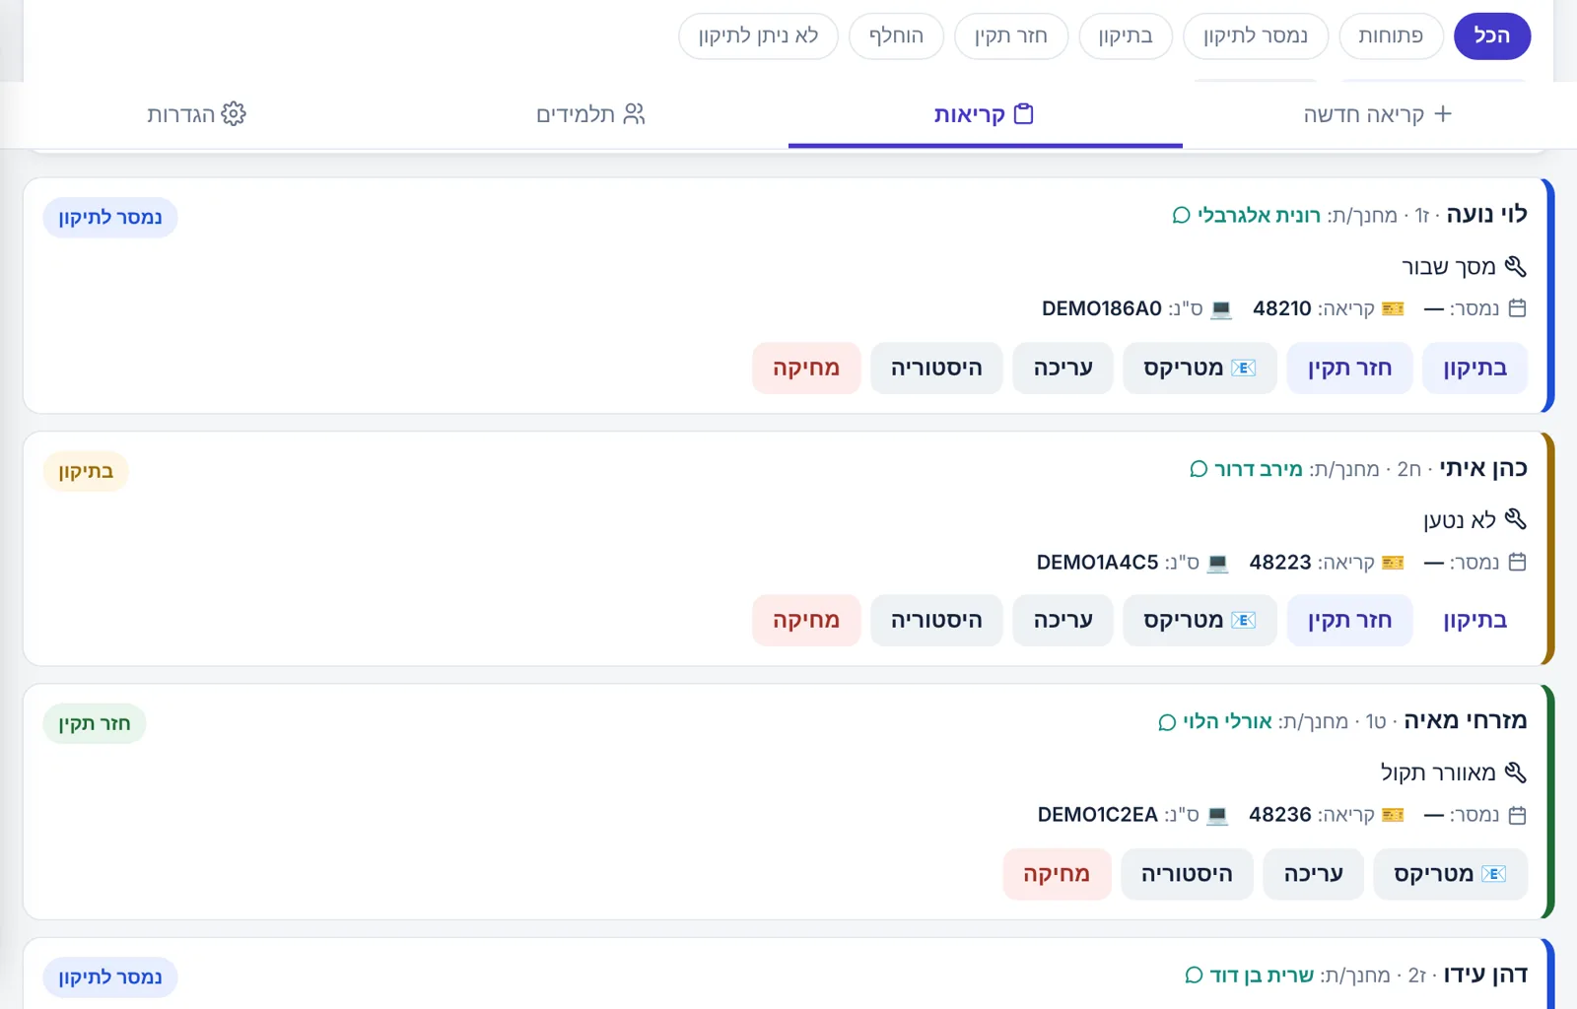Click WhatsApp icon next to רונית אלגרבלי
Image resolution: width=1577 pixels, height=1009 pixels.
pyautogui.click(x=1181, y=215)
